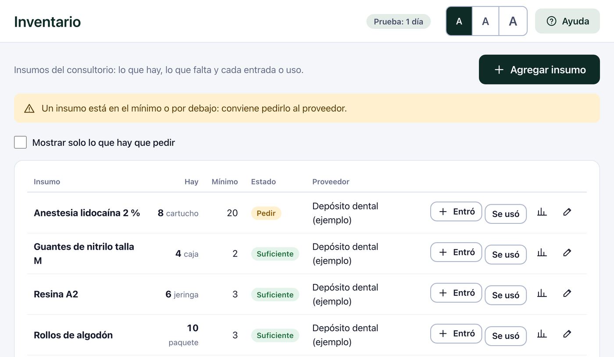Click Suficiente badge in Resina A2 row

point(275,295)
